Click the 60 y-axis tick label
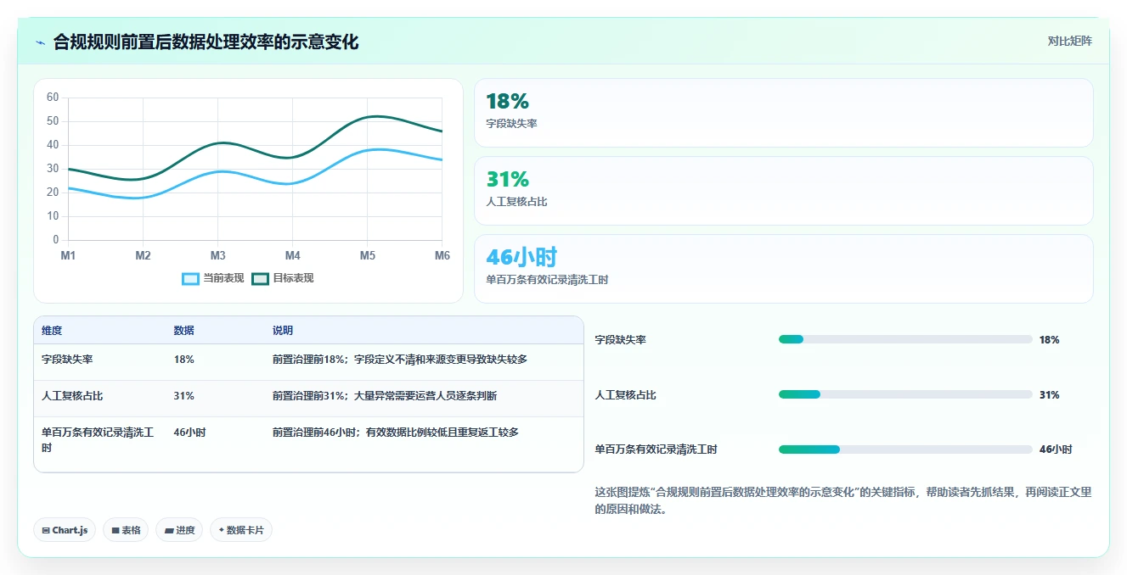The height and width of the screenshot is (575, 1127). tap(53, 98)
